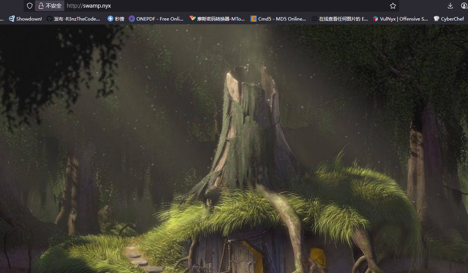Viewport: 468px width, 273px height.
Task: Open the 发布 ·R3nzTheCode... GitHub bookmark
Action: (x=73, y=19)
